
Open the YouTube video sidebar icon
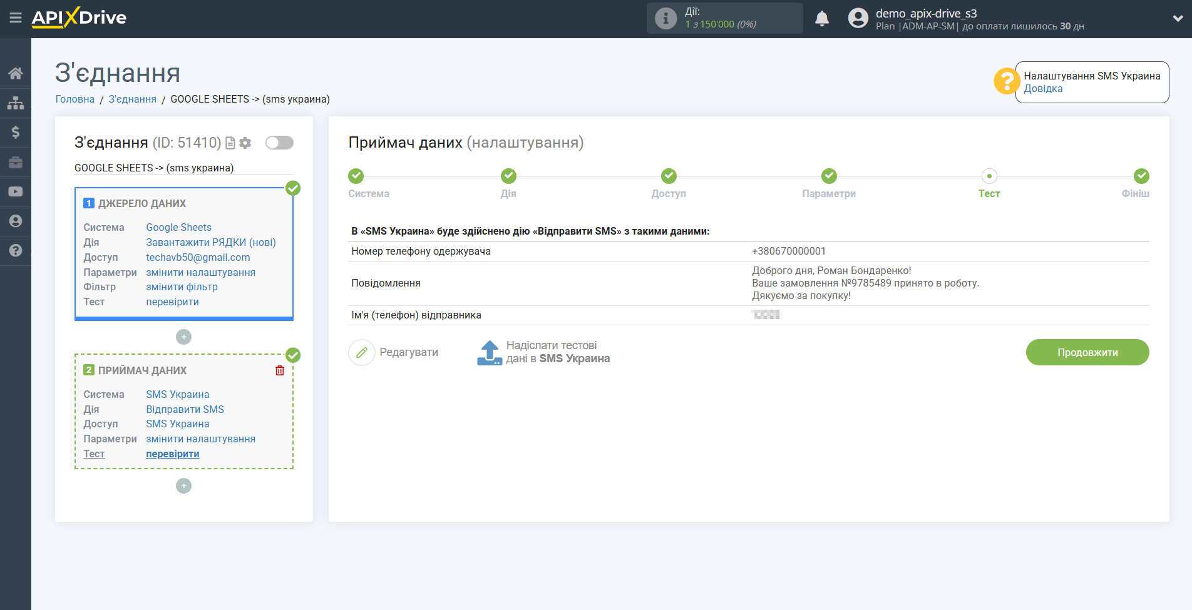click(16, 191)
